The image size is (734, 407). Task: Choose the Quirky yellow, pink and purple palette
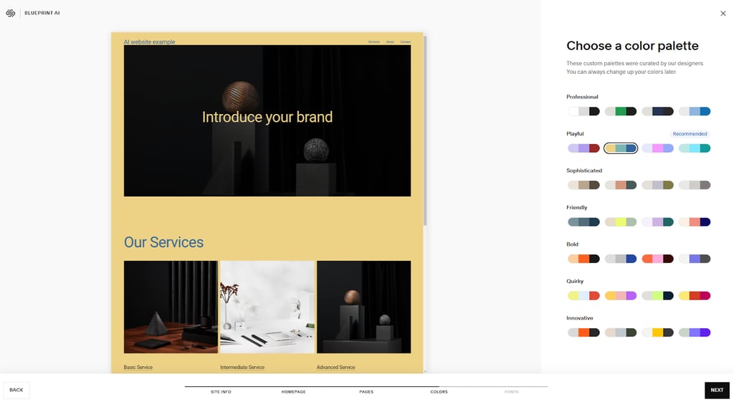point(620,296)
